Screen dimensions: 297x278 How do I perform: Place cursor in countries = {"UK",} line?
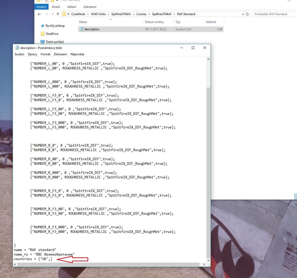(33, 259)
